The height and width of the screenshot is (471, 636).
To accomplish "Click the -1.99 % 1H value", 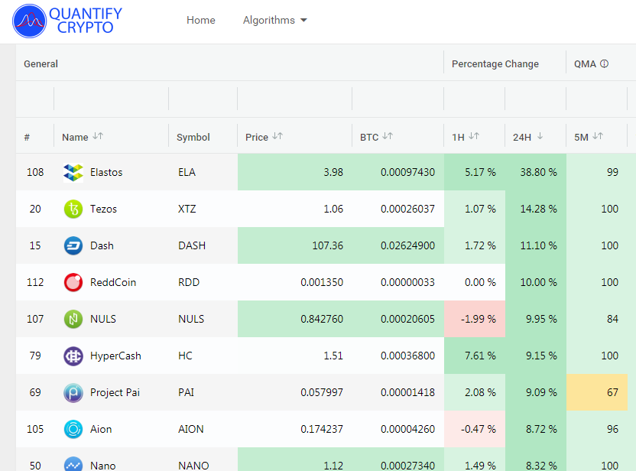I will [x=479, y=320].
